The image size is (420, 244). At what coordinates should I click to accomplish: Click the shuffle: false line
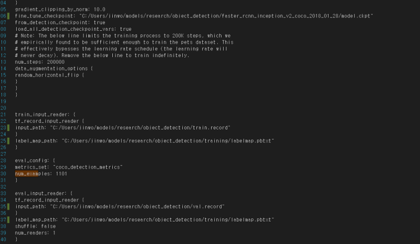click(36, 226)
